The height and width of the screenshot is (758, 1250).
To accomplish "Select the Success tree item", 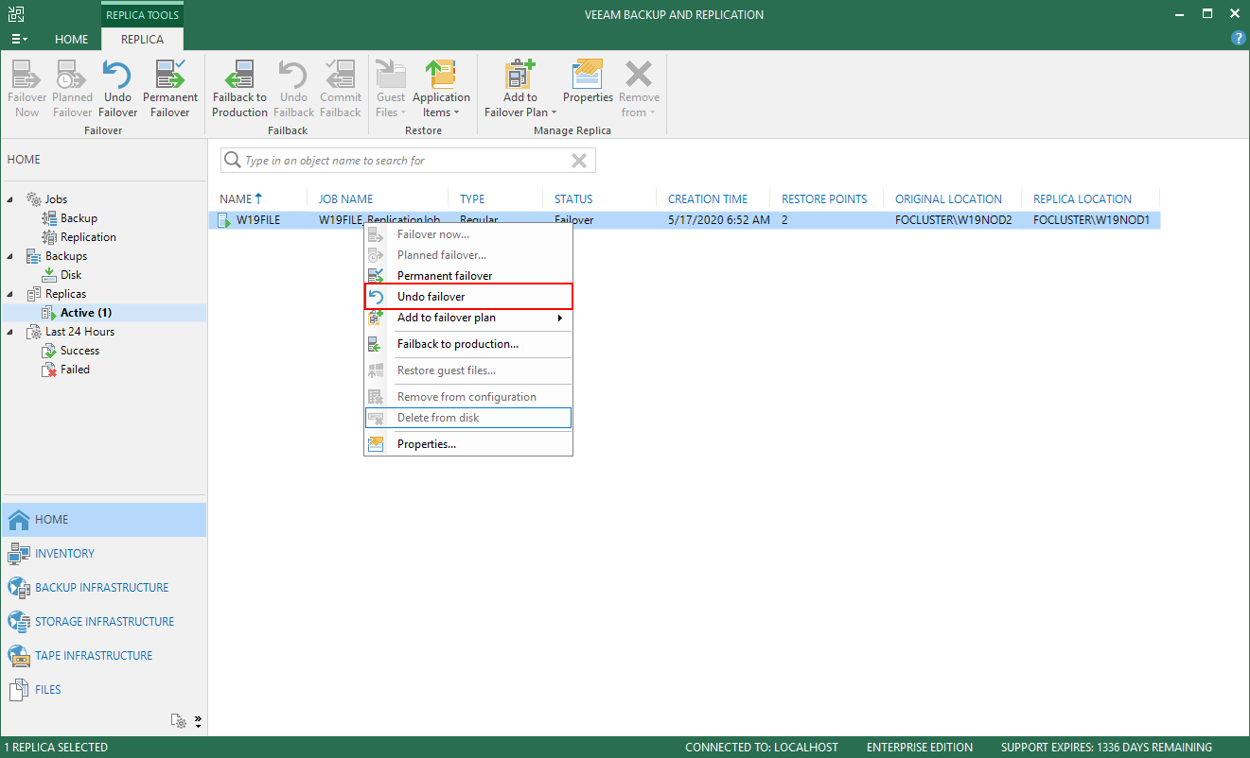I will click(x=79, y=351).
